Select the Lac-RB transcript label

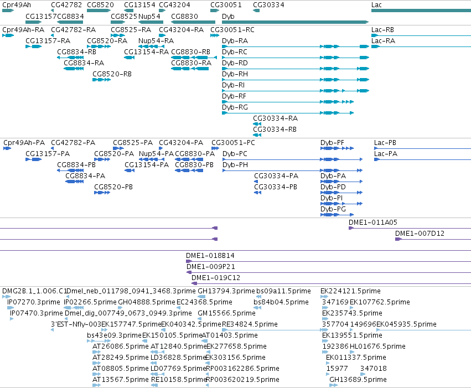coord(382,30)
